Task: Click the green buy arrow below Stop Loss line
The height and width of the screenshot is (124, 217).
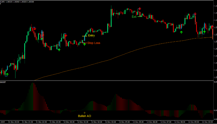Action: tap(84, 45)
